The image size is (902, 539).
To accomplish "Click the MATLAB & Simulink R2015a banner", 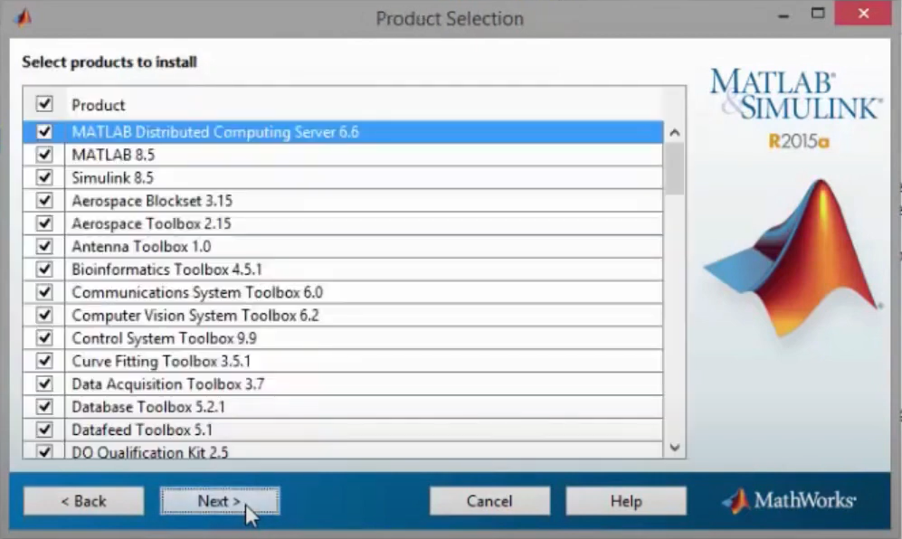I will tap(794, 108).
